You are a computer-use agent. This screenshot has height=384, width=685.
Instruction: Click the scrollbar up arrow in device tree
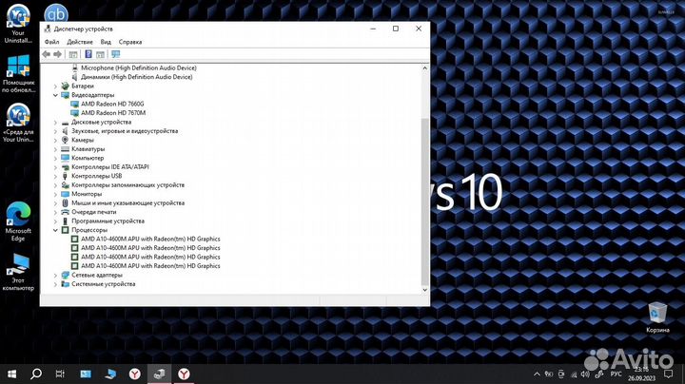click(x=424, y=68)
